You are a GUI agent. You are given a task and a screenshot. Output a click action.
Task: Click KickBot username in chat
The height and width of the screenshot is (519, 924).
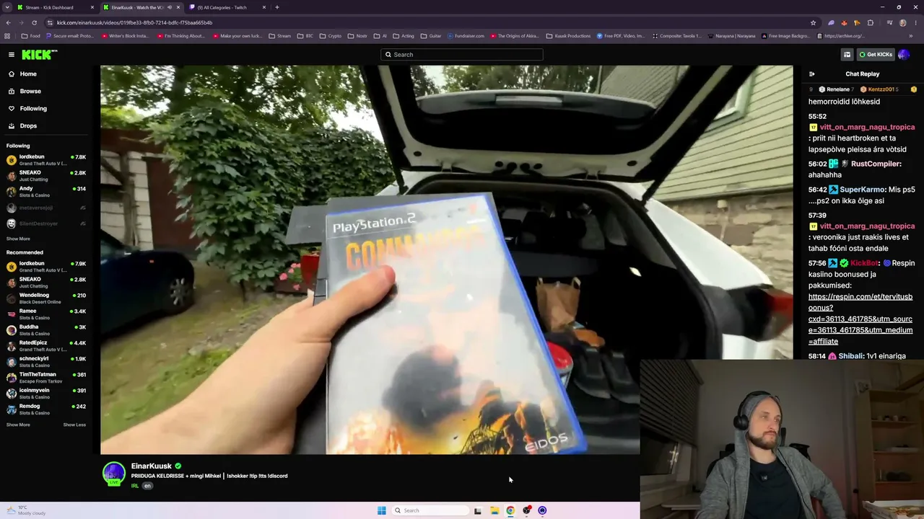(865, 264)
